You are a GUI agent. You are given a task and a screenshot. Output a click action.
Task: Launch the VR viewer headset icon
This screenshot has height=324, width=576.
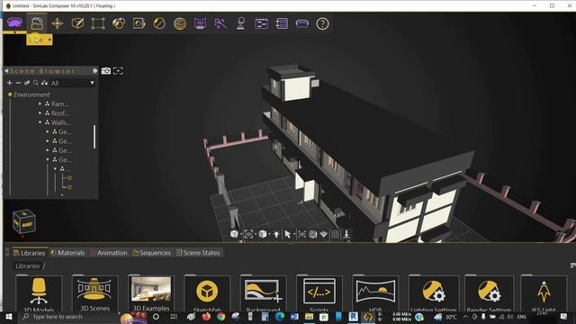click(302, 23)
